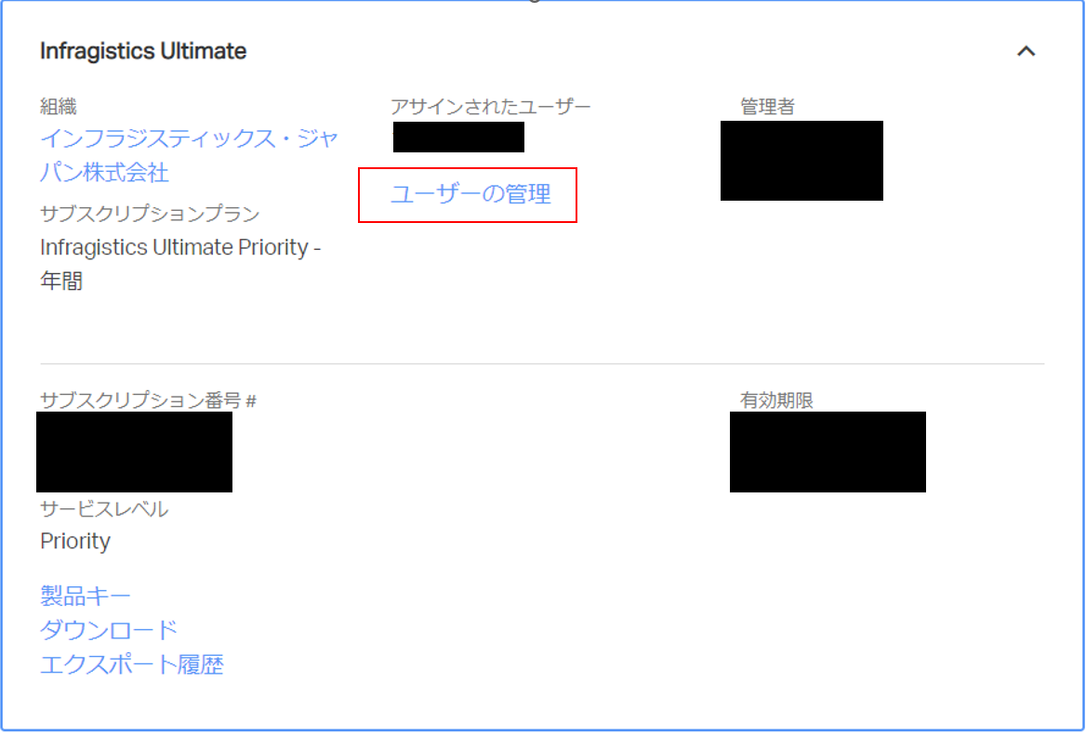Collapse the Infragistics Ultimate panel chevron
This screenshot has width=1086, height=734.
point(1026,51)
